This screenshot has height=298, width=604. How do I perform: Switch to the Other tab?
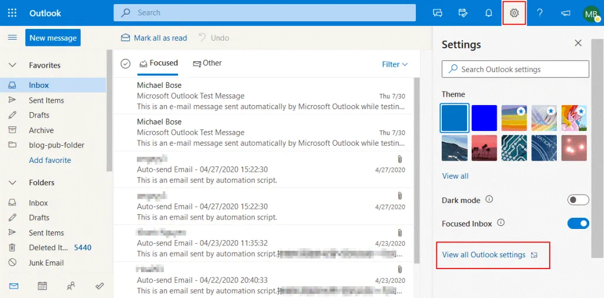pos(208,63)
